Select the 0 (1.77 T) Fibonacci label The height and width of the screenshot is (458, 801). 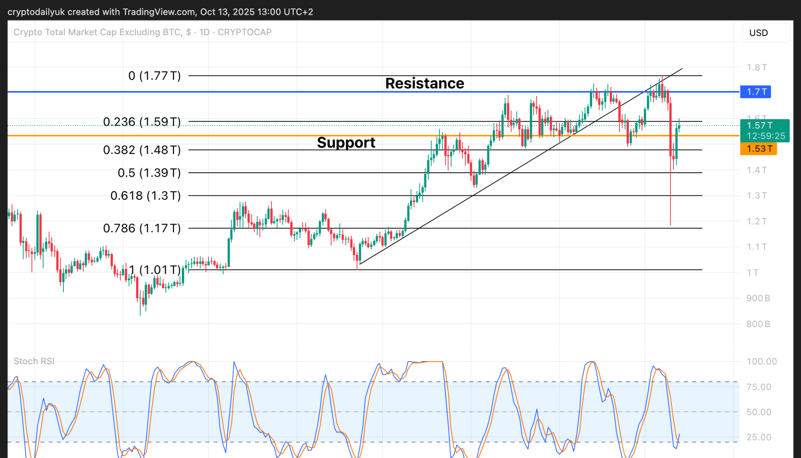pyautogui.click(x=154, y=76)
